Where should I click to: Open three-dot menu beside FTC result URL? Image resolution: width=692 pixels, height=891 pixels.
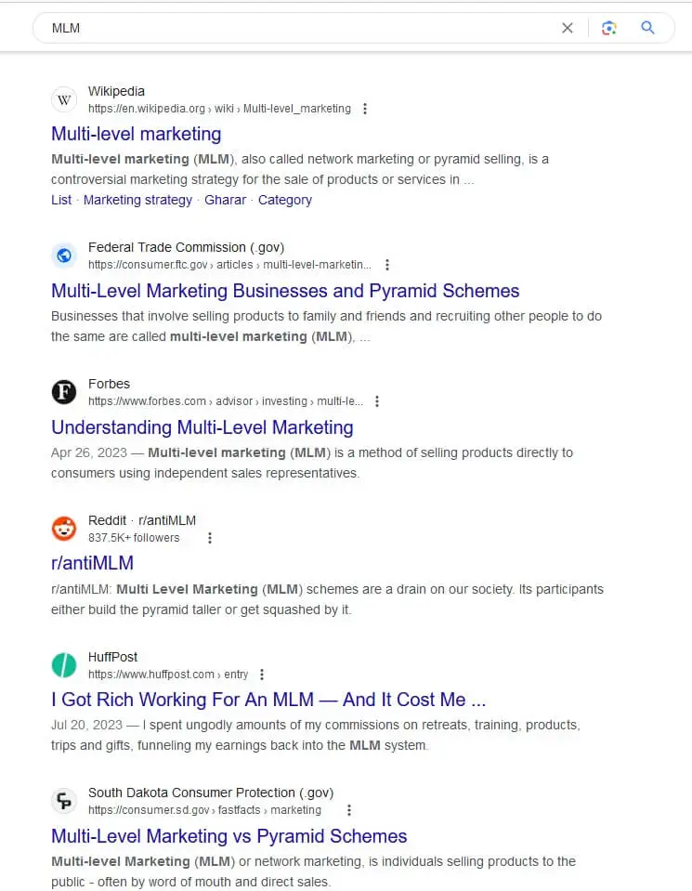387,265
